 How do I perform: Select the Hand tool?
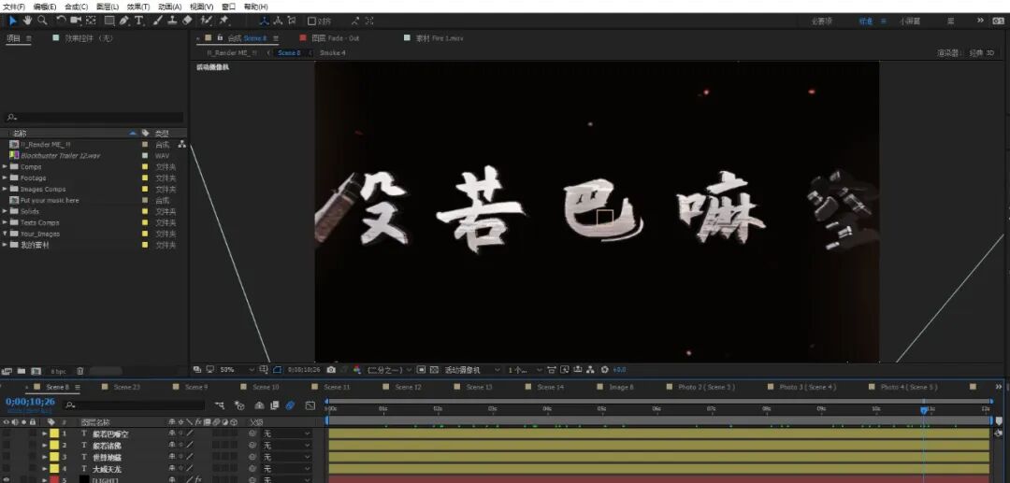pos(28,21)
